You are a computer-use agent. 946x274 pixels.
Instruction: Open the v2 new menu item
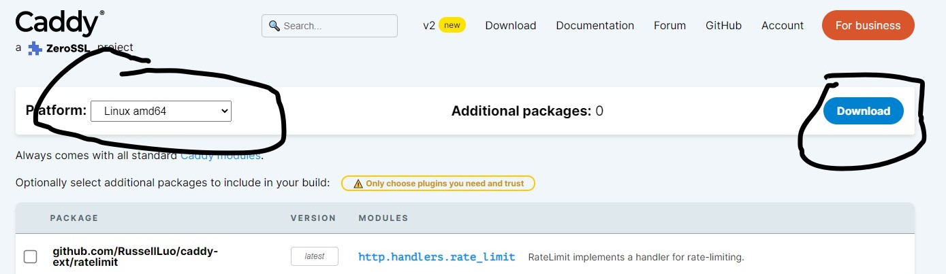tap(444, 25)
